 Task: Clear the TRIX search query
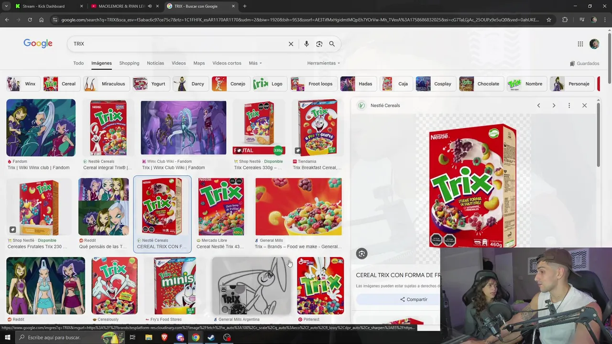click(x=291, y=44)
